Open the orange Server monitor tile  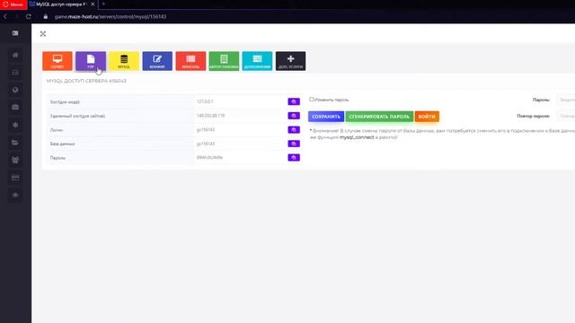click(x=57, y=61)
